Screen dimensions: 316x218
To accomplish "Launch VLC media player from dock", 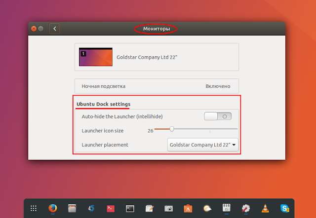I will tap(265, 208).
